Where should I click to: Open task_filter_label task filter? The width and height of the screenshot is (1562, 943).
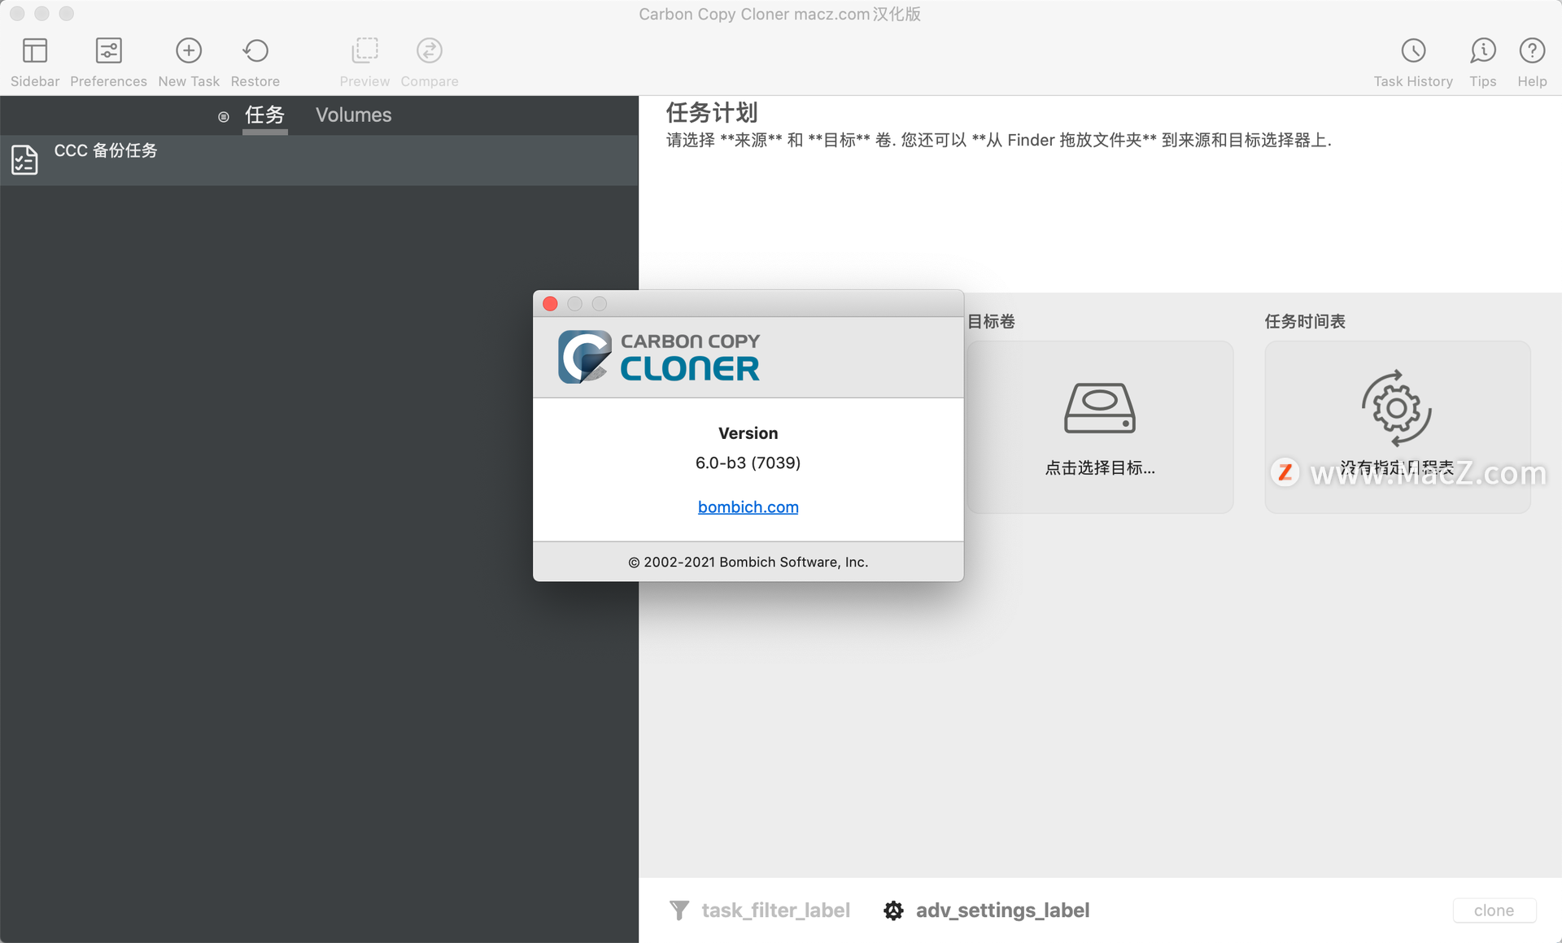coord(775,910)
